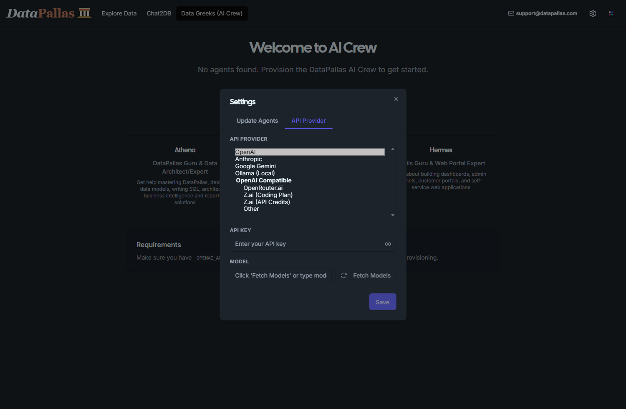626x409 pixels.
Task: Select Other provider option
Action: tap(310, 209)
